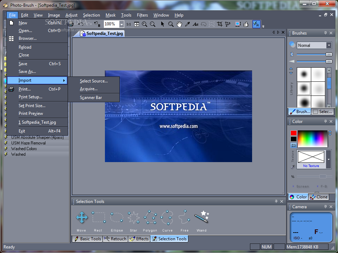Click the Library up arrow in Brushes
This screenshot has width=338, height=253.
(291, 69)
